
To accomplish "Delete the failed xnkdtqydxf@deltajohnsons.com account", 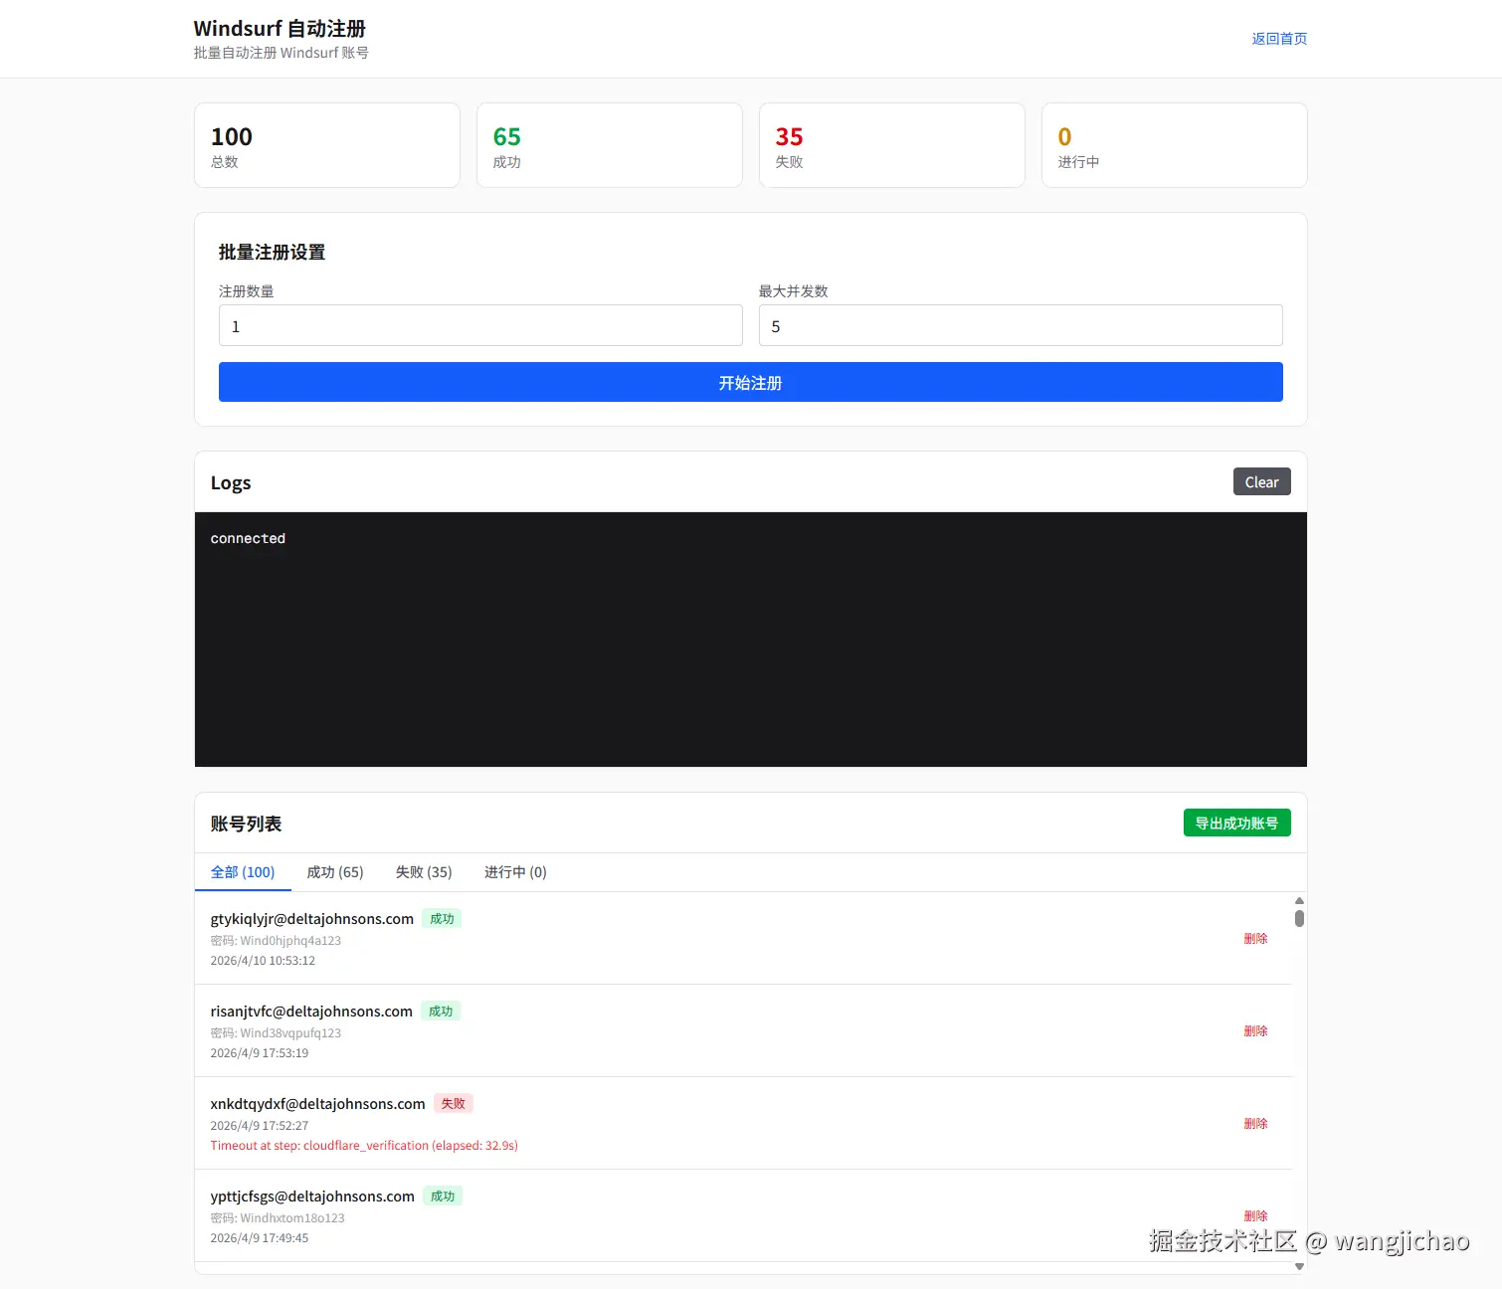I will [1255, 1123].
